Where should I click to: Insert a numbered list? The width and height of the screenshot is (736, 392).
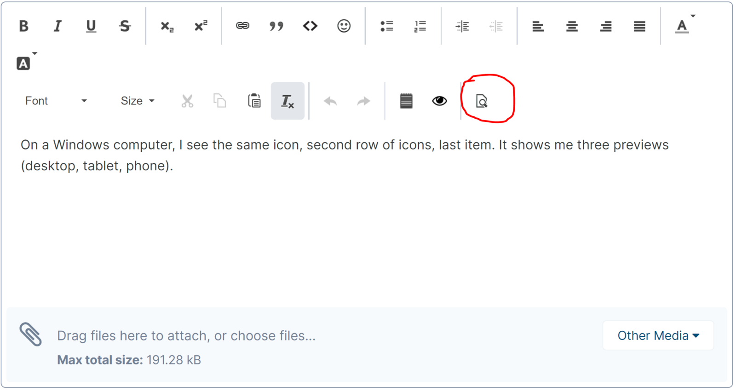pos(420,26)
